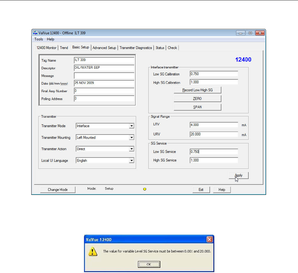Click the LRV input field
This screenshot has width=298, height=273.
point(214,125)
